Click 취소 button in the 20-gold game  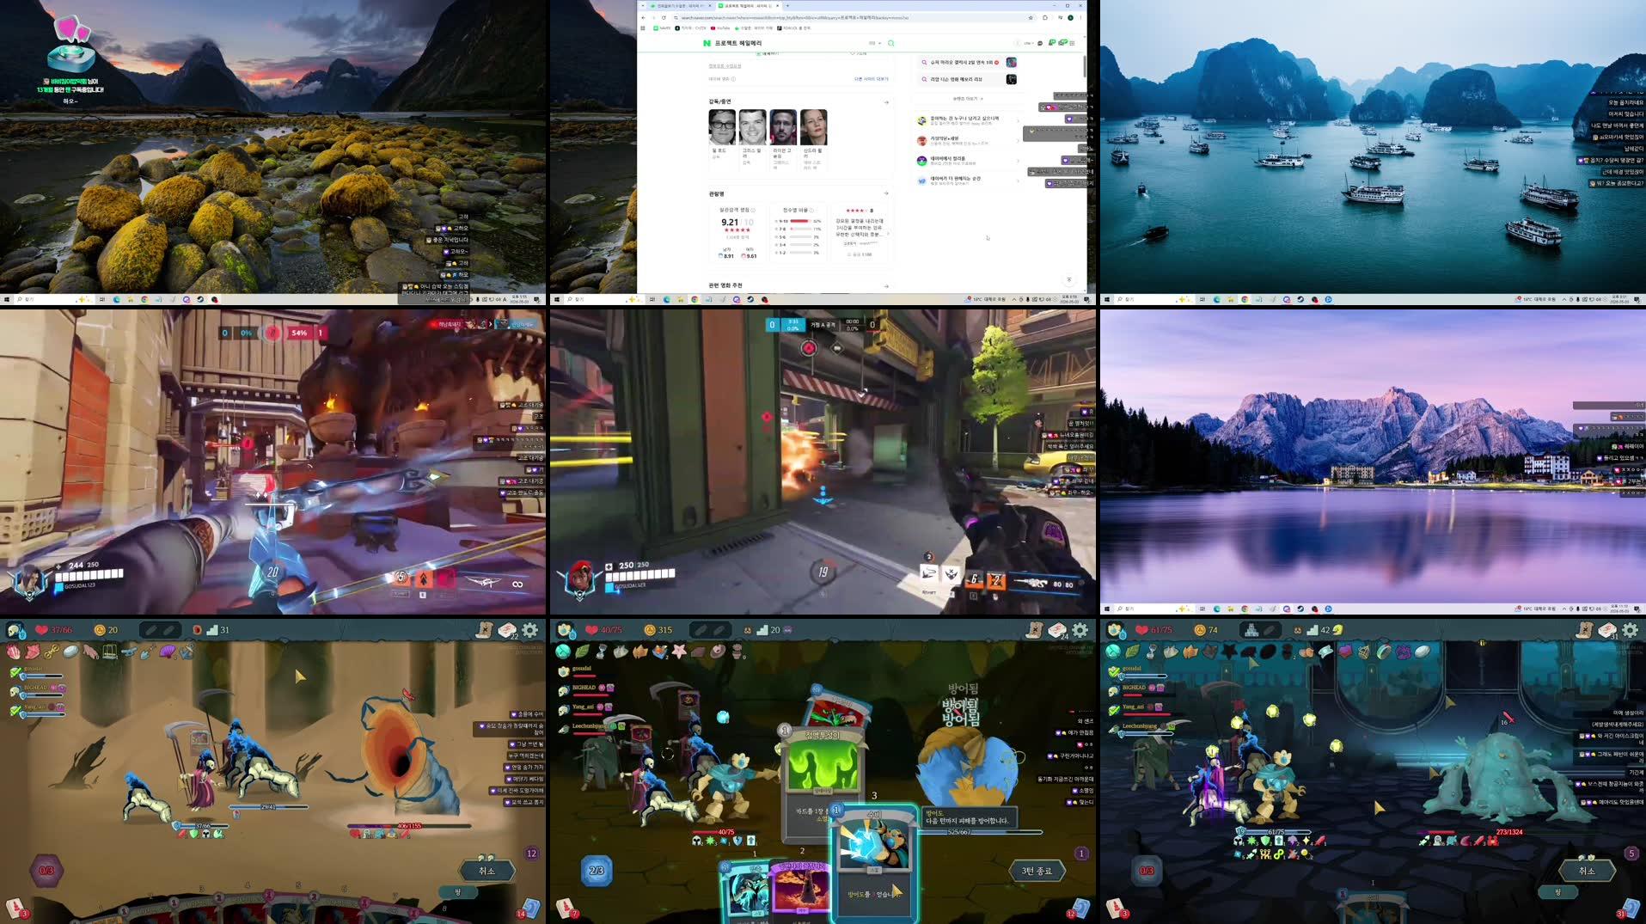coord(486,871)
